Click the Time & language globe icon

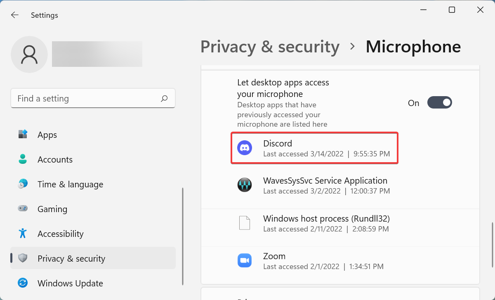coord(23,184)
